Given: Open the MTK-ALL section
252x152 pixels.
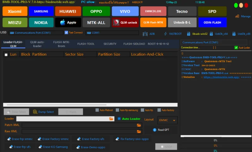Looking at the screenshot, I should click(x=96, y=22).
